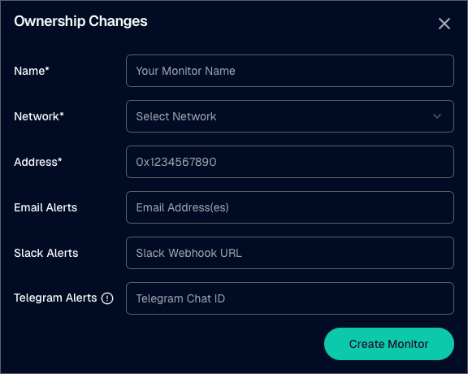Click the Ownership Changes title text
The height and width of the screenshot is (374, 468).
point(80,21)
